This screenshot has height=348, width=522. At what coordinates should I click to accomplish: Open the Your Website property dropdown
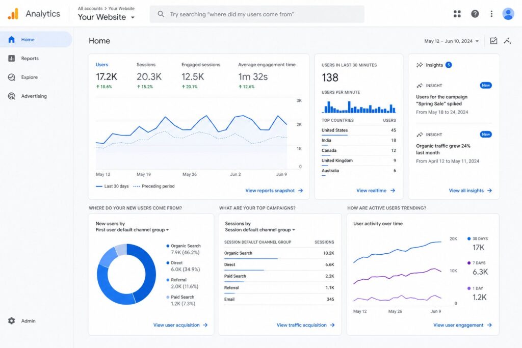106,17
